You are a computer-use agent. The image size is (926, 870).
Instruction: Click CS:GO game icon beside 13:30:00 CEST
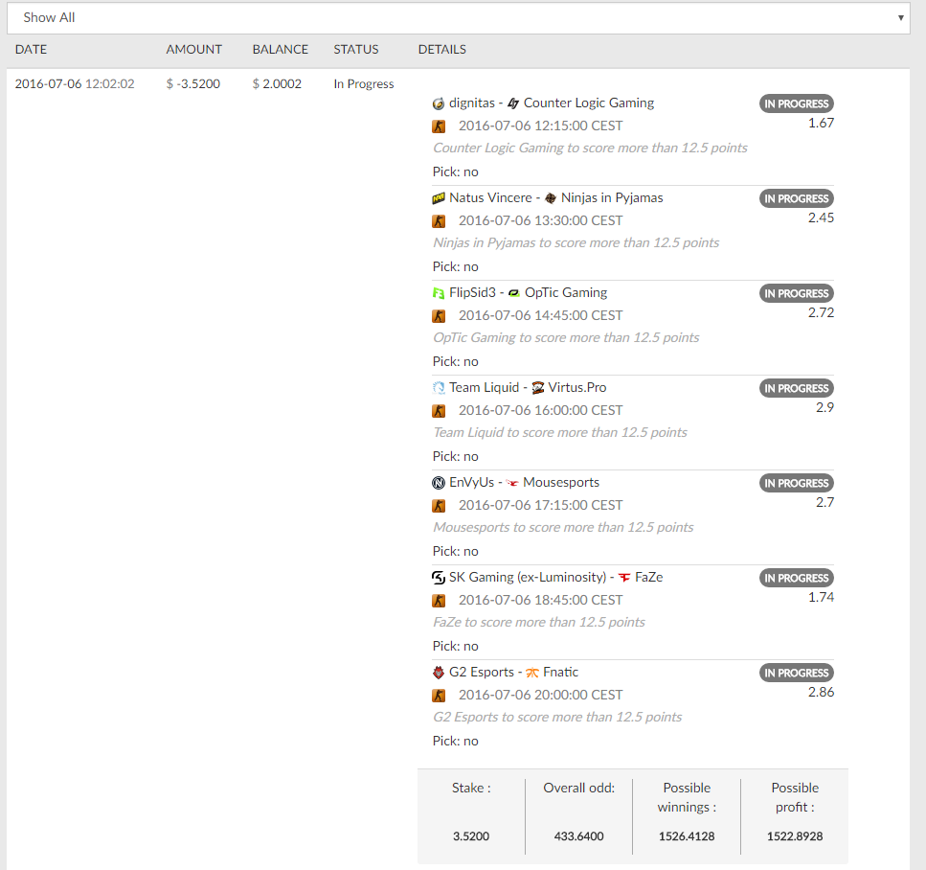(439, 221)
